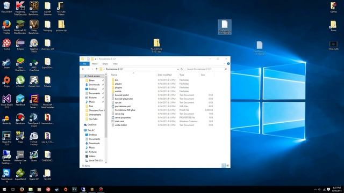Select the Evolve desktop shortcut

(x=6, y=44)
